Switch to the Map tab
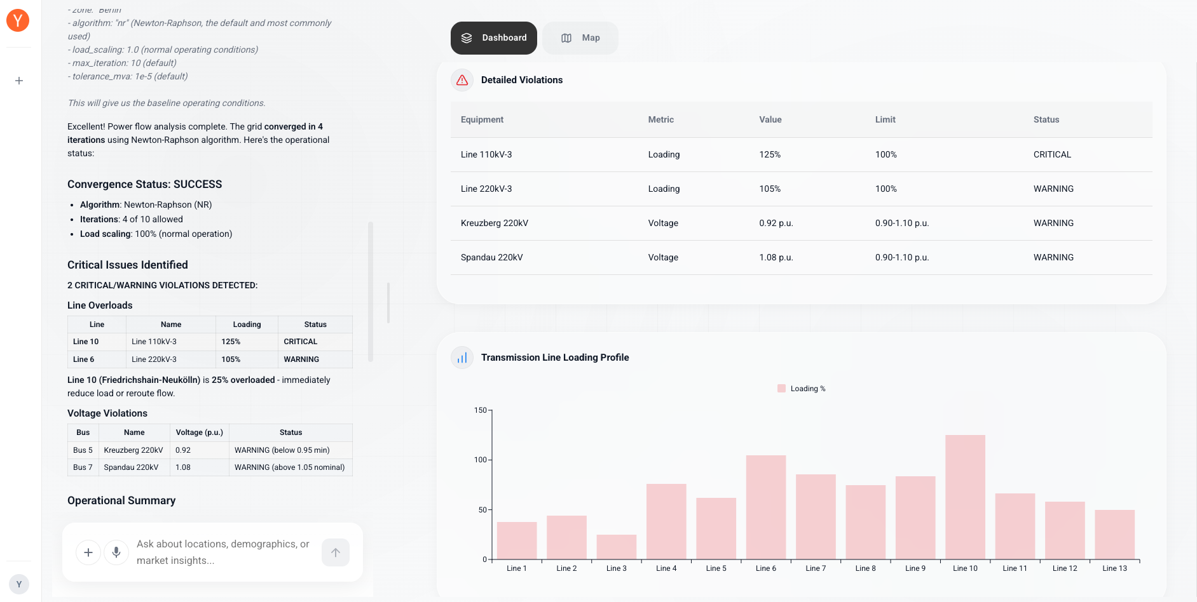The height and width of the screenshot is (602, 1197). point(580,38)
